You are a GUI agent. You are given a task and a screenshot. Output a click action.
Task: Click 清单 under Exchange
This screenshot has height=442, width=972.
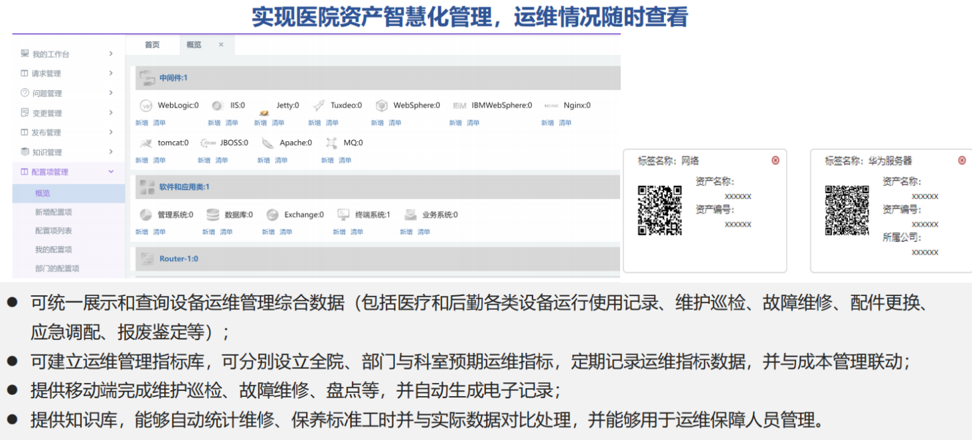pos(285,232)
